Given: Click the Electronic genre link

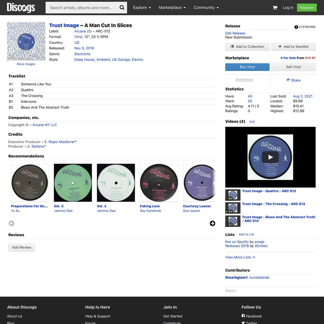Looking at the screenshot, I should coord(82,54).
